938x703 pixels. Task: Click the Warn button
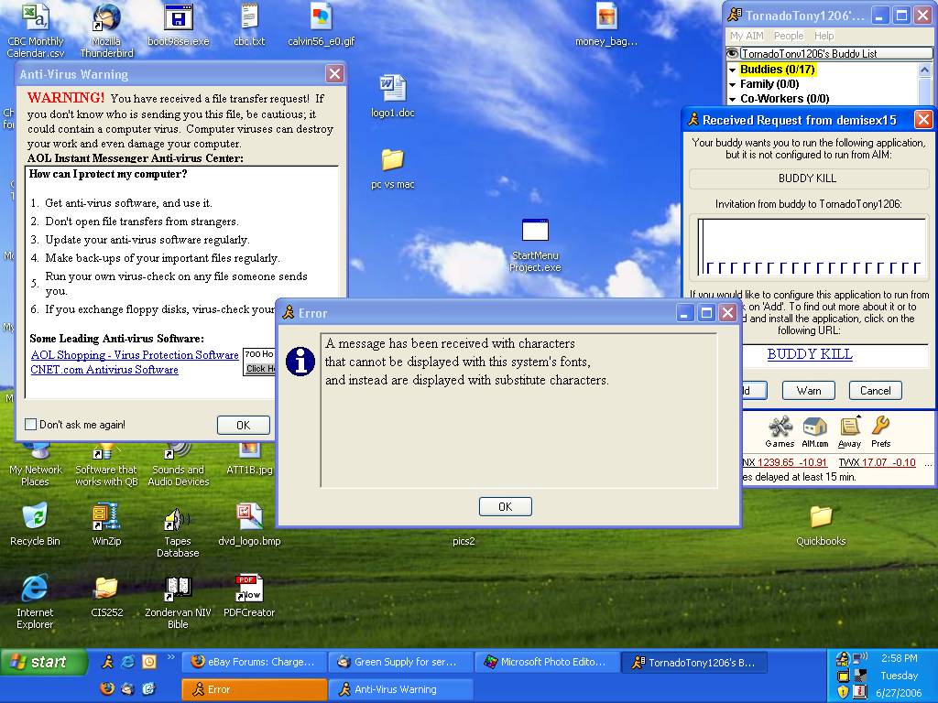808,390
